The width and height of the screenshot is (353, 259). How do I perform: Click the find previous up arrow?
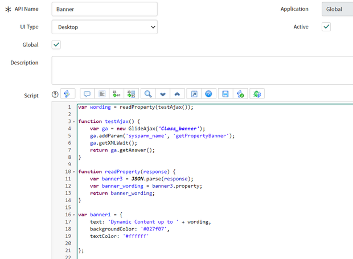point(178,94)
